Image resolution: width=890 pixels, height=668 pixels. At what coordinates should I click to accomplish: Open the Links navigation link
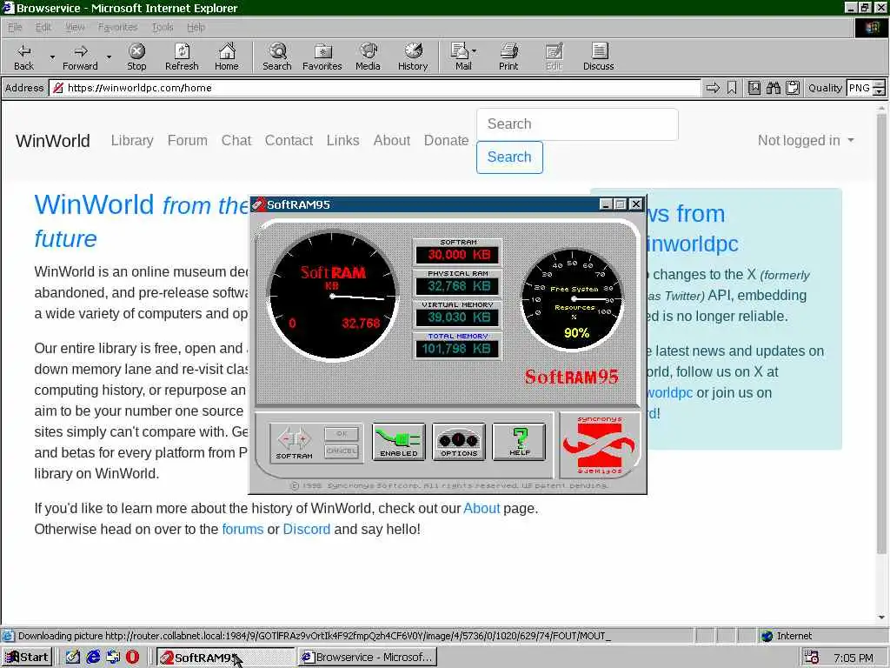tap(342, 140)
